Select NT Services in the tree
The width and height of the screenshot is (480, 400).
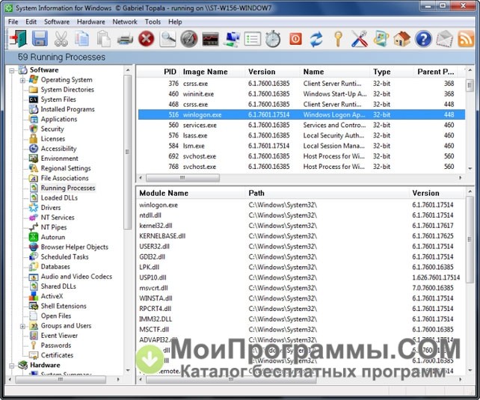(58, 218)
